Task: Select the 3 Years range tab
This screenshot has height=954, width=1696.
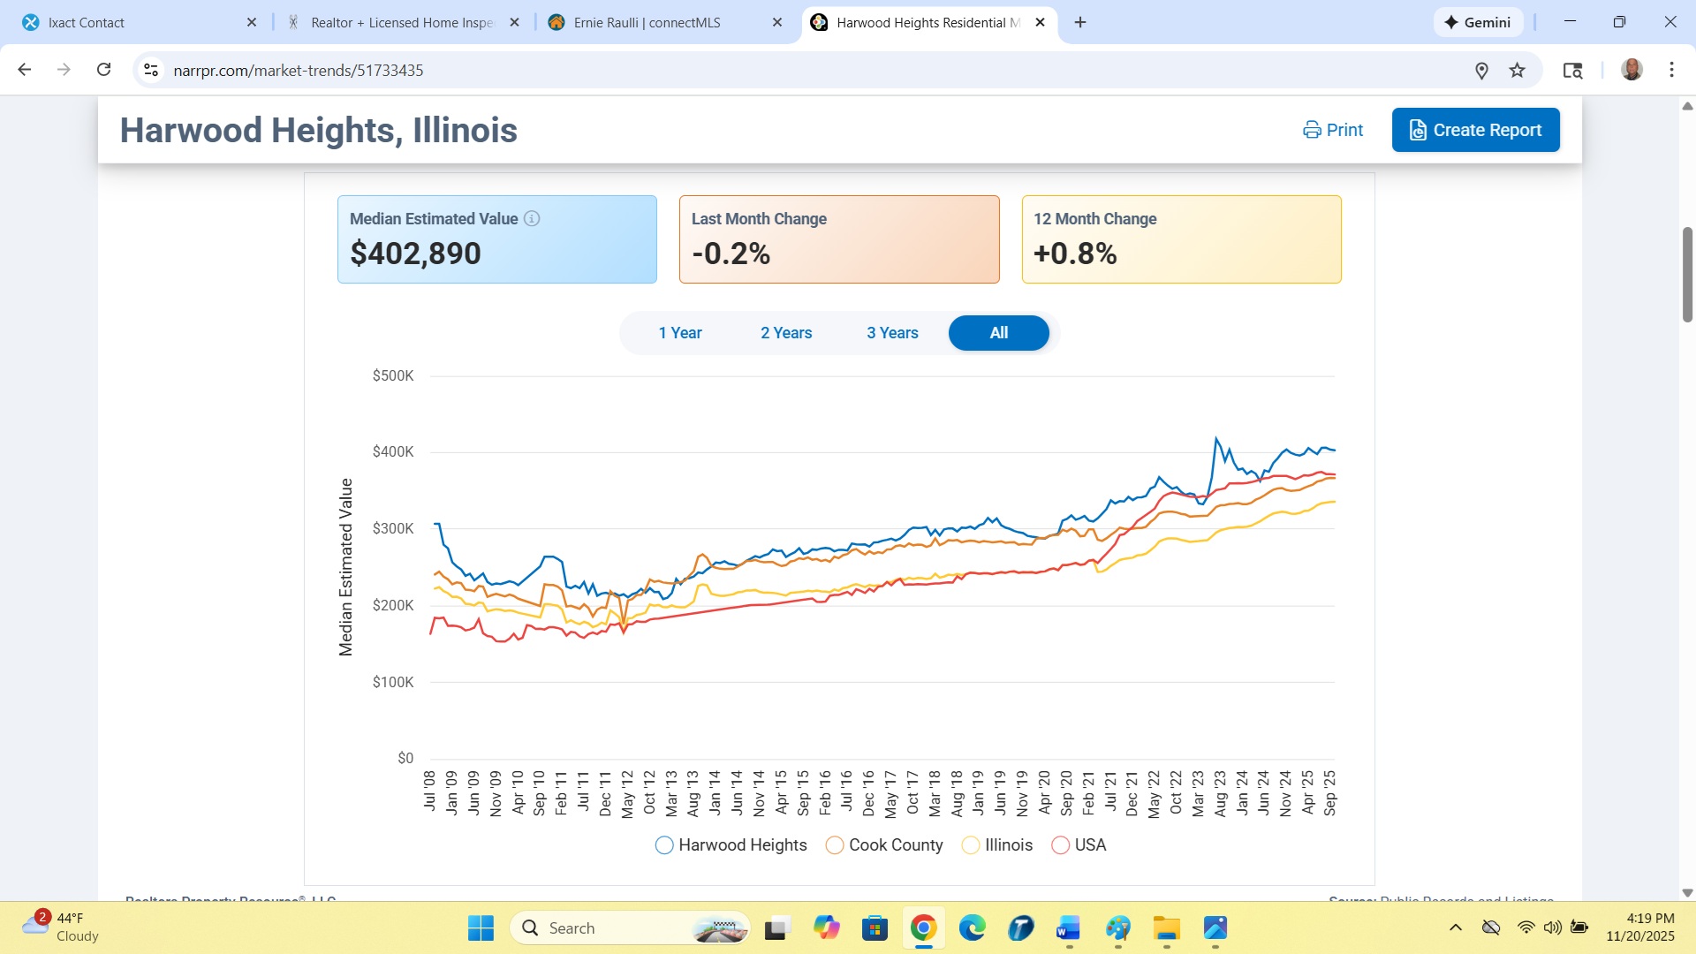Action: pyautogui.click(x=892, y=333)
